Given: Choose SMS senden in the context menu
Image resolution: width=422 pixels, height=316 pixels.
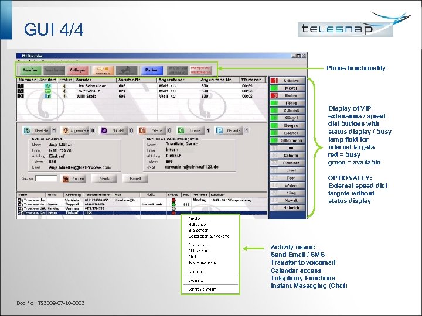Looking at the screenshot, I should coord(198,231).
